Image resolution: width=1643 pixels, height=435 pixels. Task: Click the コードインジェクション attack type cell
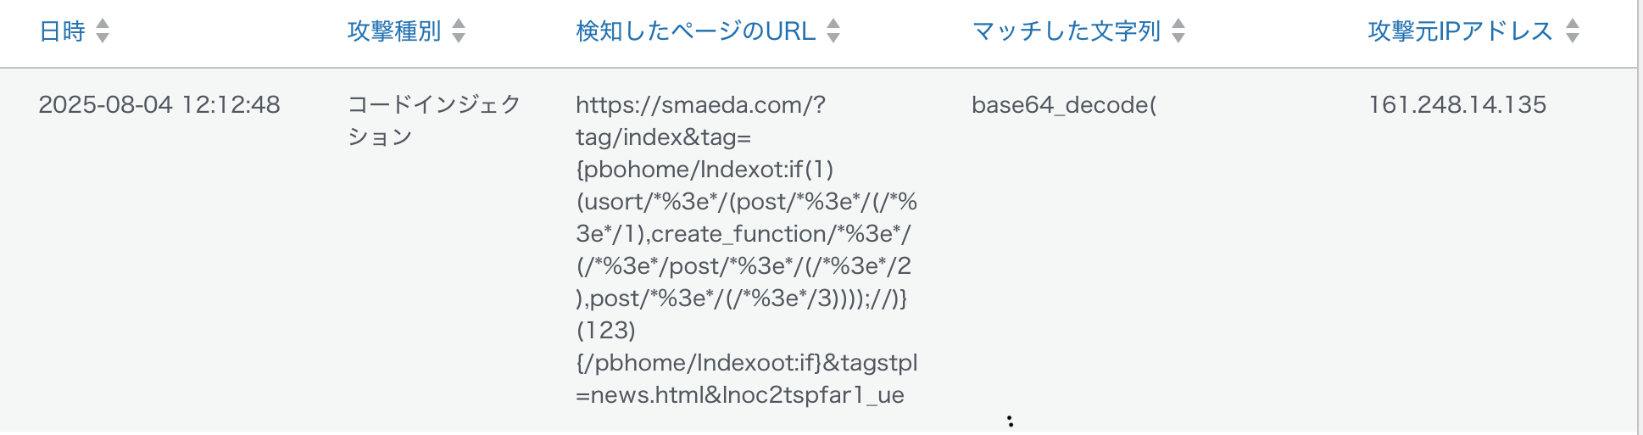click(x=434, y=120)
